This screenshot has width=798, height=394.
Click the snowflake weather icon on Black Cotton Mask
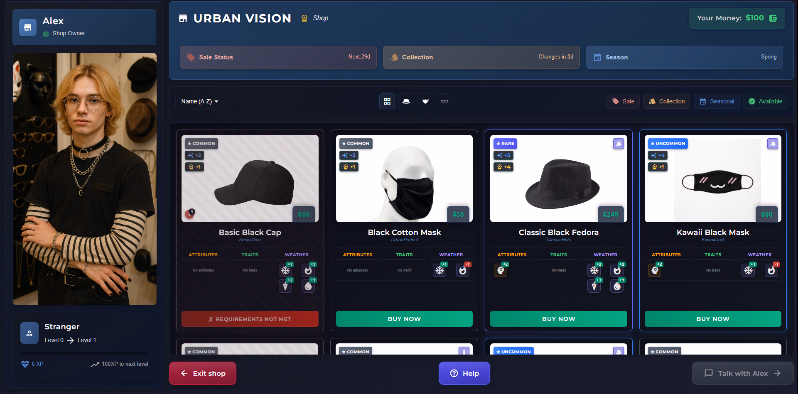[440, 270]
